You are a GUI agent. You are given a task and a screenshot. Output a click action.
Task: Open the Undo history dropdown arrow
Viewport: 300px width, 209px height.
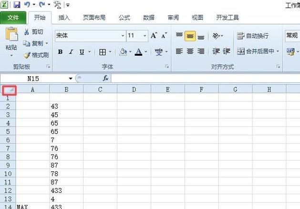pos(34,5)
